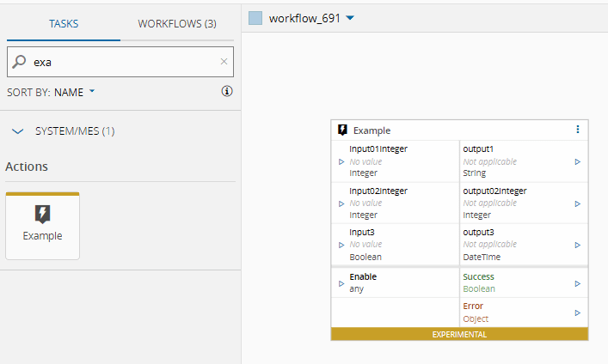Switch to the Workflows (3) tab
The width and height of the screenshot is (608, 364).
click(x=177, y=23)
